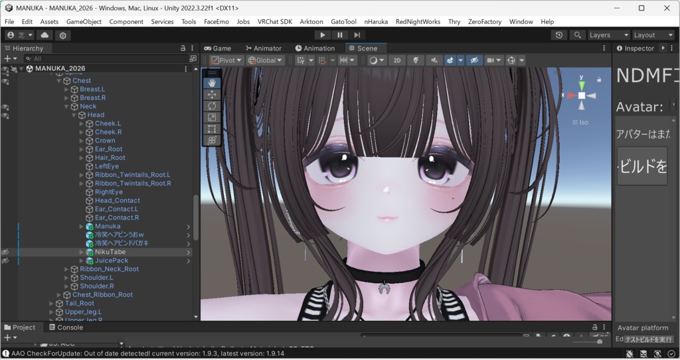Toggle scene lighting lightbulb icon
Image resolution: width=680 pixels, height=360 pixels.
[416, 60]
